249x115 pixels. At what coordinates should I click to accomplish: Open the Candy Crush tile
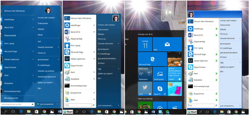click(175, 89)
